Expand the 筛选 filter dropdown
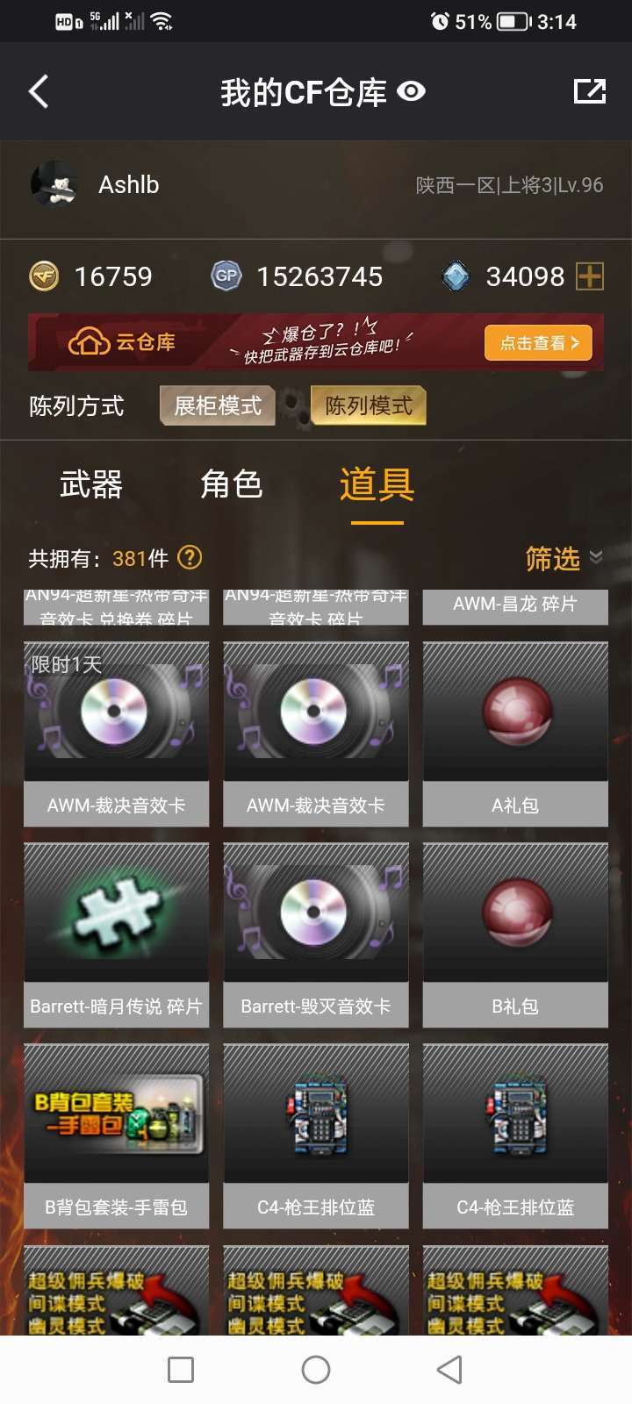The height and width of the screenshot is (1404, 632). point(564,558)
